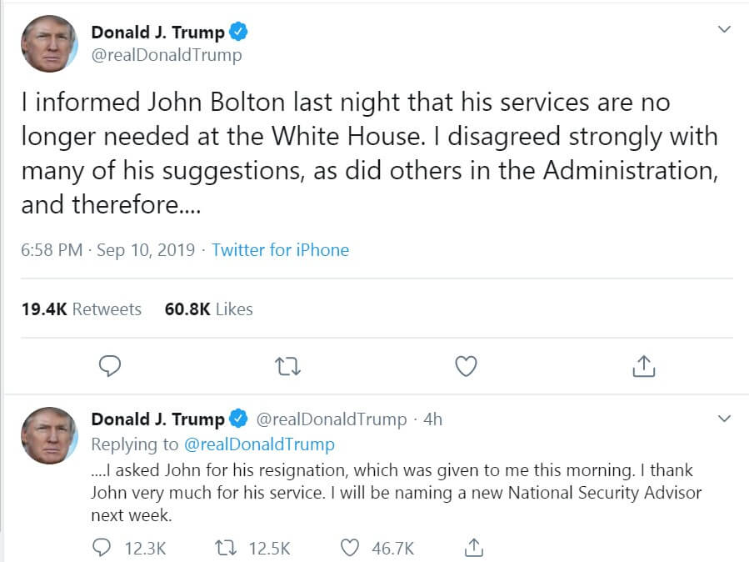Screen dimensions: 749x562
Task: View the 60.8K Likes list
Action: click(210, 309)
